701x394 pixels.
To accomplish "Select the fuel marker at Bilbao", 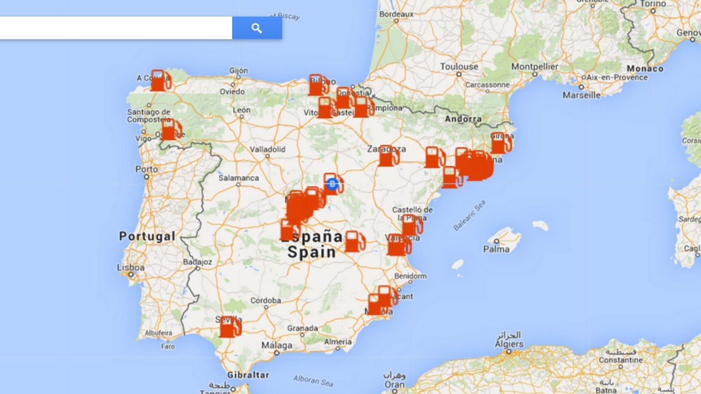I will [x=318, y=85].
